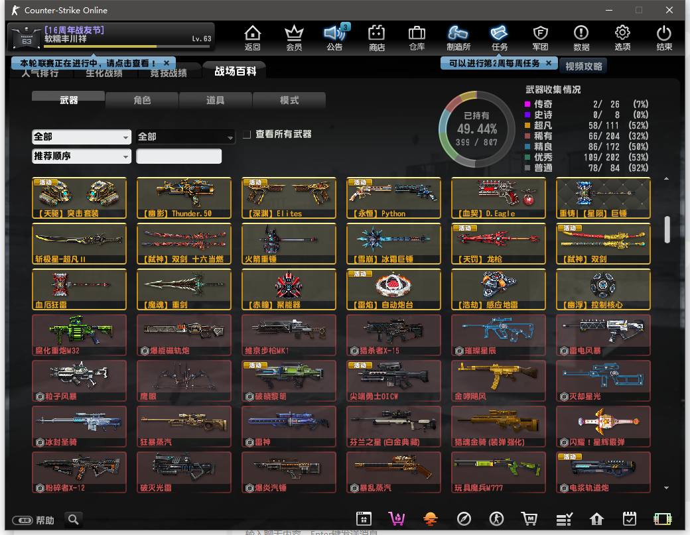Viewport: 690px width, 535px height.
Task: Enable the 查看所有武器 checkbox
Action: pyautogui.click(x=247, y=135)
